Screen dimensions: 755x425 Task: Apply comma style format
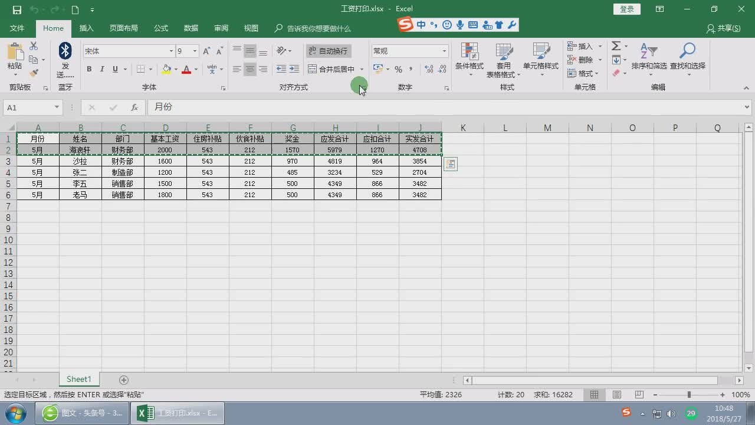pos(411,69)
